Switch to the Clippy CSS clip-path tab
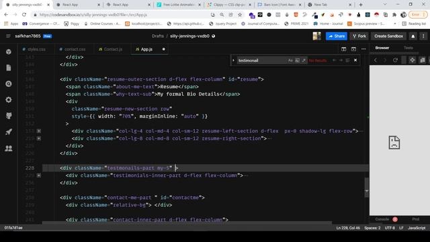 (x=229, y=5)
